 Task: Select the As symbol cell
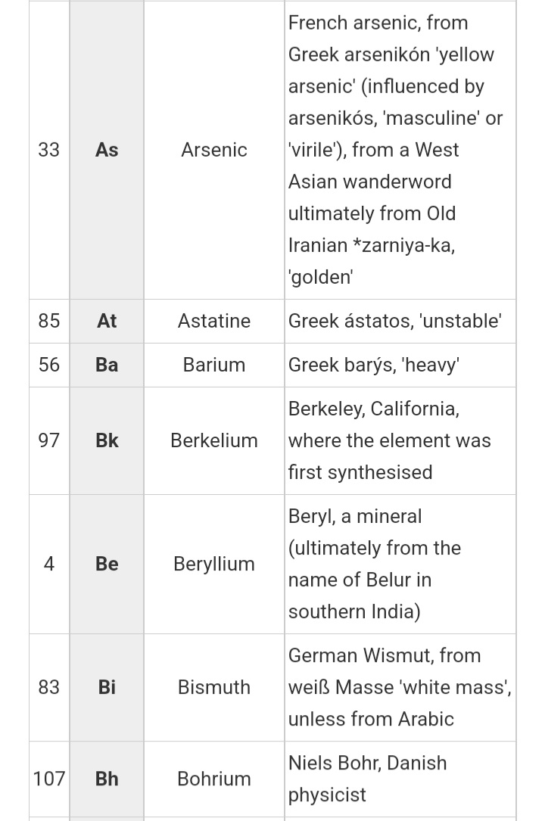pos(107,150)
